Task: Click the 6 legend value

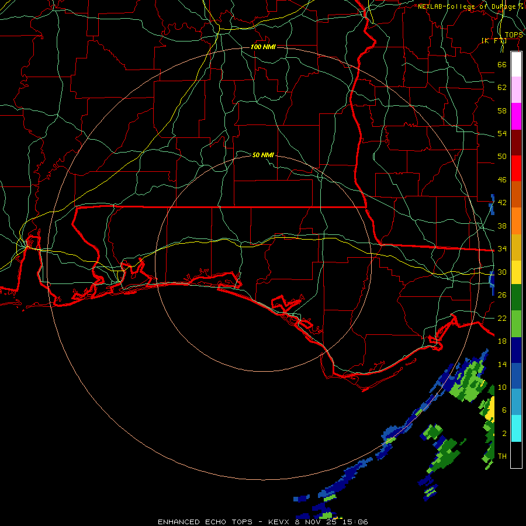Action: (504, 410)
